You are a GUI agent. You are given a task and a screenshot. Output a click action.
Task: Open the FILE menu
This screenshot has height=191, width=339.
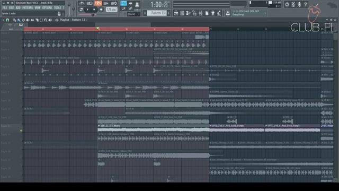(5, 8)
